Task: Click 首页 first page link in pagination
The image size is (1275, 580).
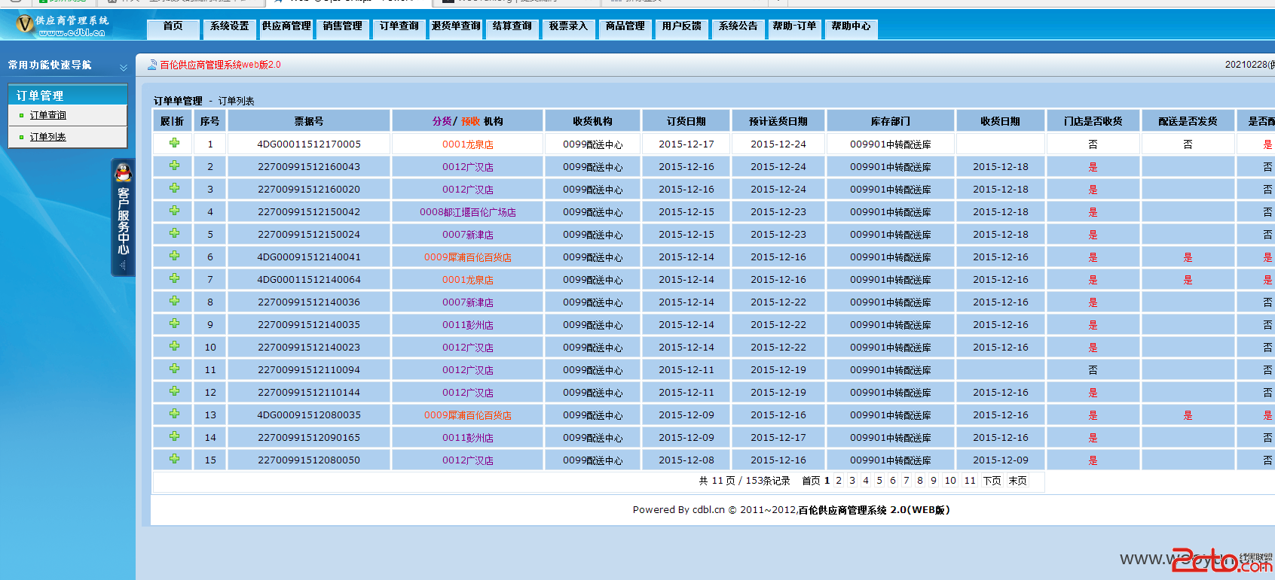Action: (812, 481)
